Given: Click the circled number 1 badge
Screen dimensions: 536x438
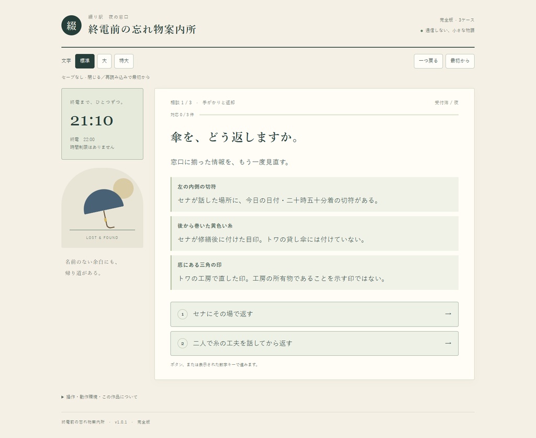Looking at the screenshot, I should (x=183, y=314).
